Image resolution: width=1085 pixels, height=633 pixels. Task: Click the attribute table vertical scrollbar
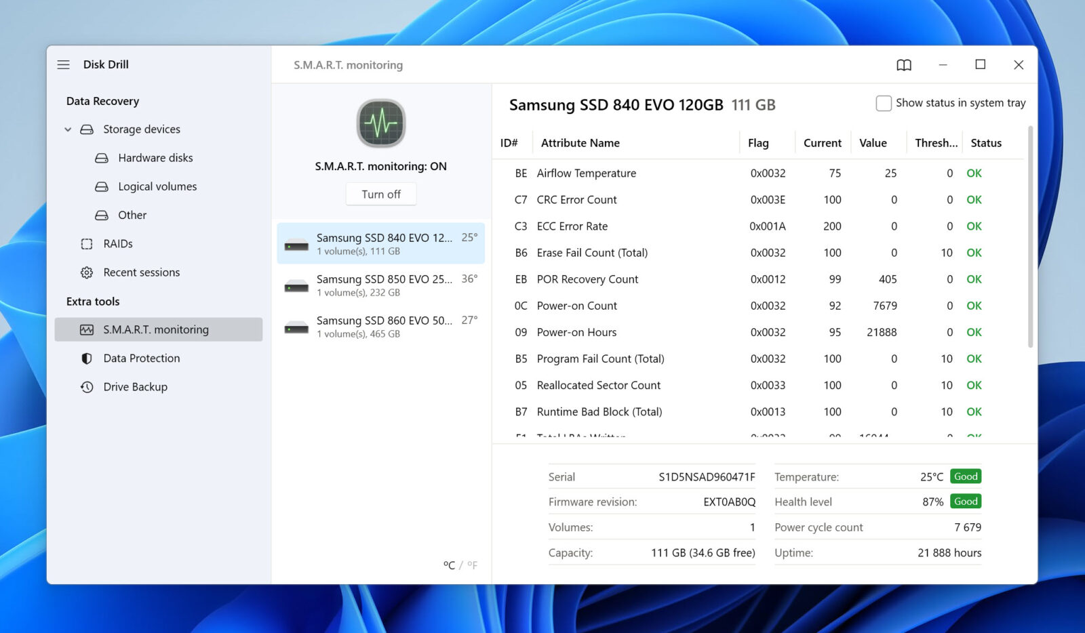coord(1030,237)
